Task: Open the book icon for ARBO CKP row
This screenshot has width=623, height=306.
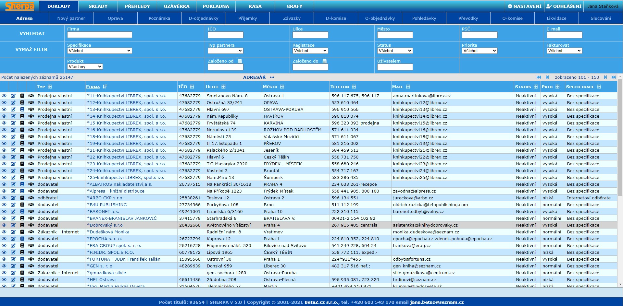Action: (22, 198)
